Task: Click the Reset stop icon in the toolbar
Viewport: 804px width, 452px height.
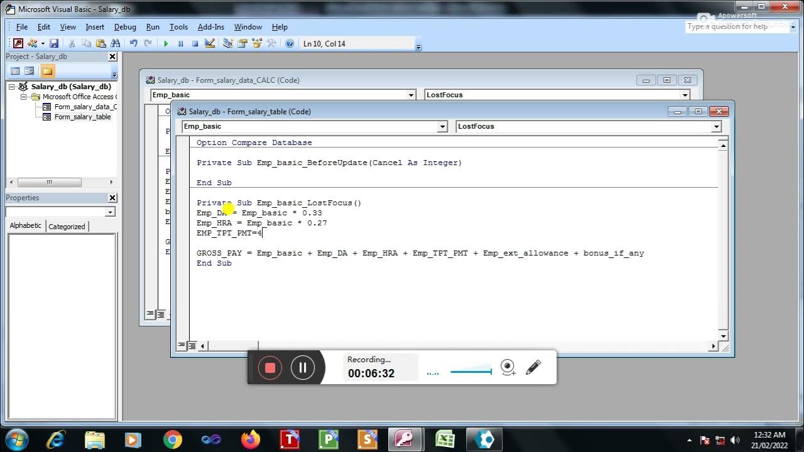Action: (x=195, y=43)
